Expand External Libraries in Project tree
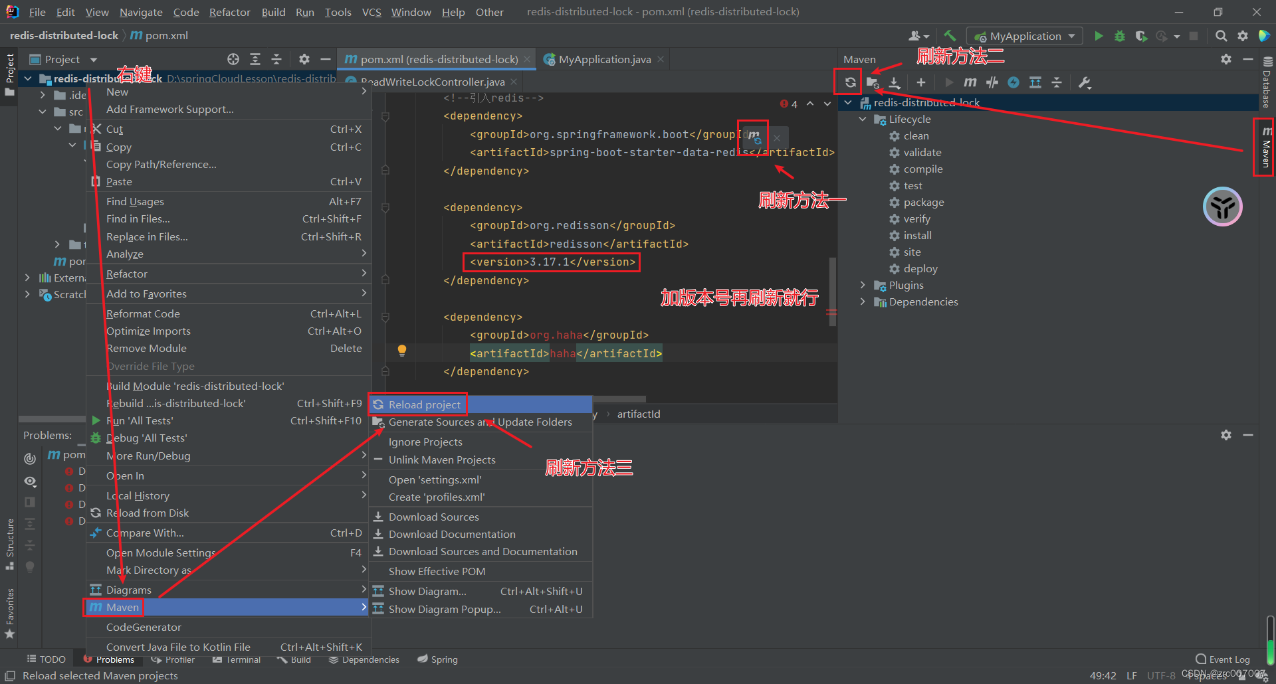 27,278
